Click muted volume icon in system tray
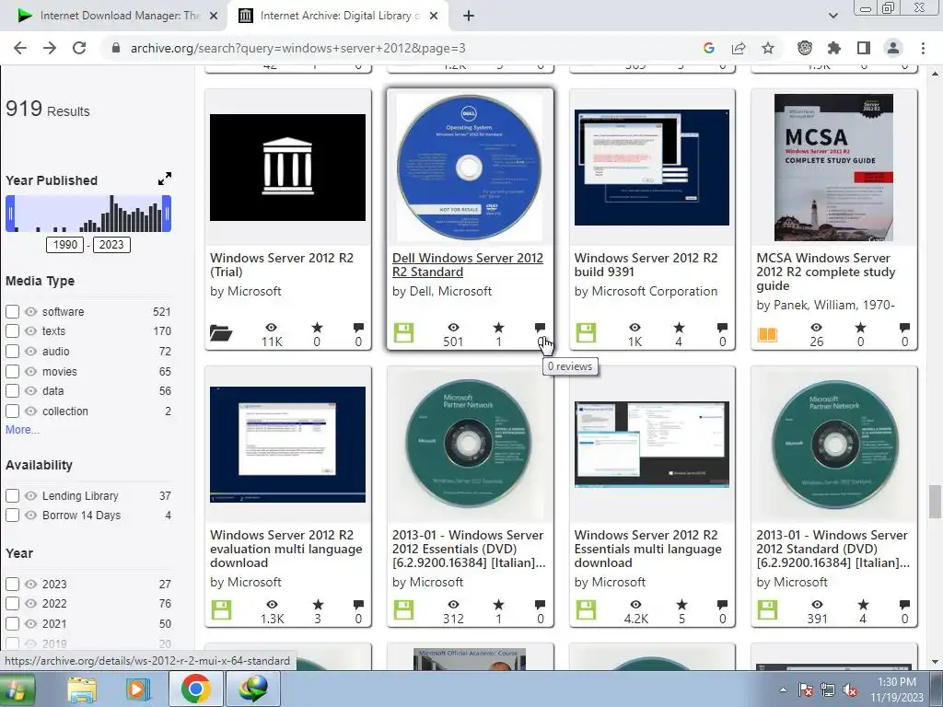Image resolution: width=943 pixels, height=707 pixels. [850, 690]
